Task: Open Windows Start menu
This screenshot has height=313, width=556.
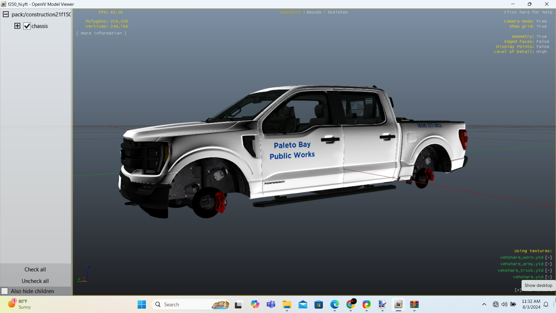Action: [x=142, y=304]
